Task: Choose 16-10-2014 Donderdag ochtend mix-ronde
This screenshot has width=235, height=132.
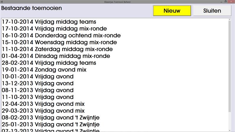Action: tap(61, 35)
